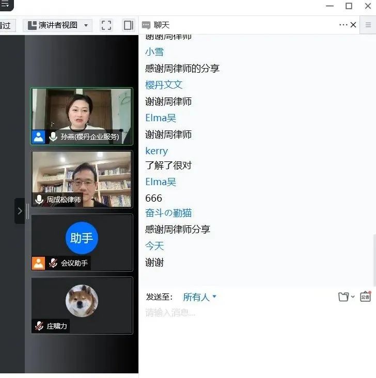The image size is (376, 378).
Task: Toggle the side panel layout icon
Action: click(x=128, y=25)
